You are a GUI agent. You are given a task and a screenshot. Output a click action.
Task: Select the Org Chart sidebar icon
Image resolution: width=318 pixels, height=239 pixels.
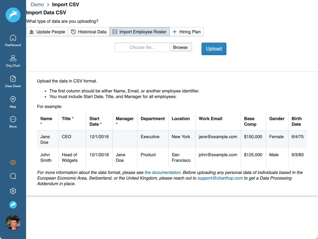(13, 60)
